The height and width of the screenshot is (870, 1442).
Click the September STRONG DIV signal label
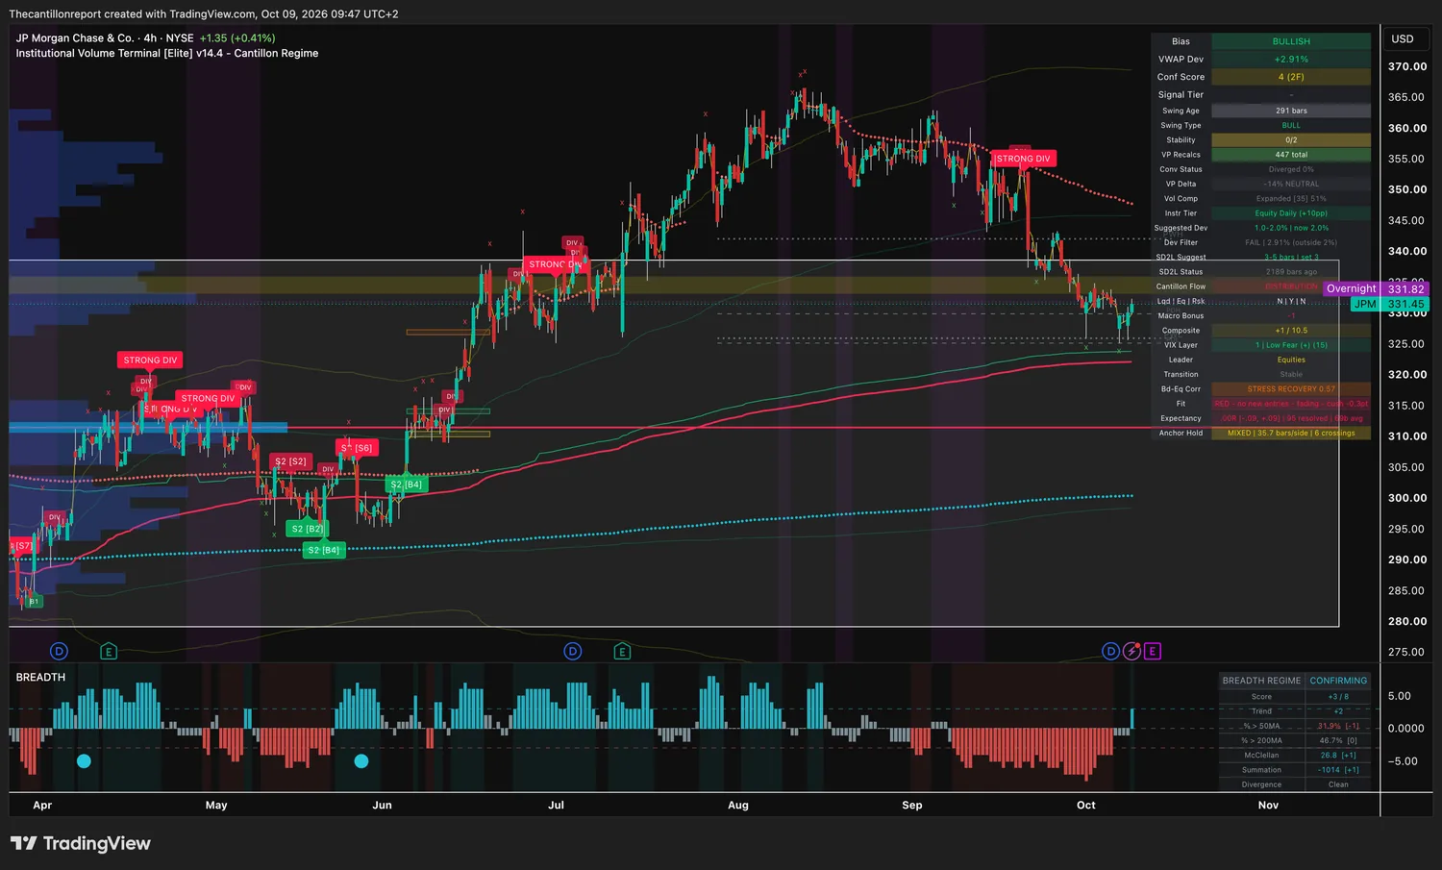click(1022, 159)
